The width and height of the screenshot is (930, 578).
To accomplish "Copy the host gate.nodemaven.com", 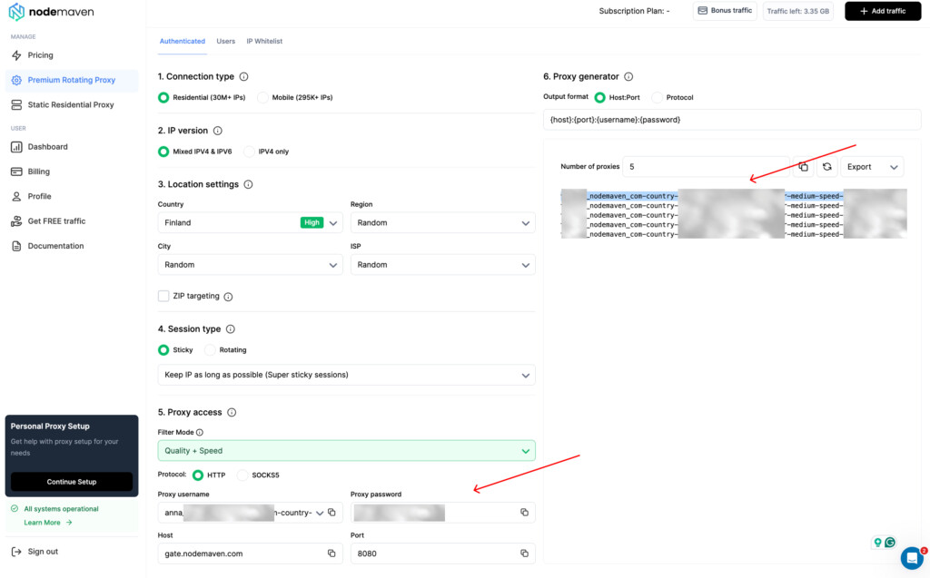I will (x=331, y=554).
